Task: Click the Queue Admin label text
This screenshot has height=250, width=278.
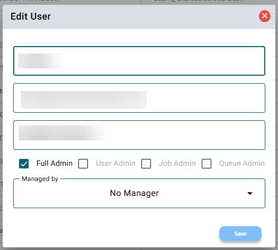Action: 242,163
